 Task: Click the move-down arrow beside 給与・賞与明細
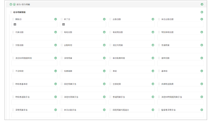pos(14,4)
